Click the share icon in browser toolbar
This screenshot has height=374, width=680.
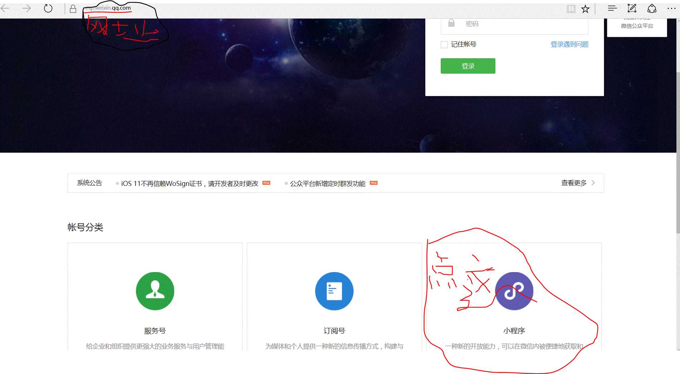point(652,9)
